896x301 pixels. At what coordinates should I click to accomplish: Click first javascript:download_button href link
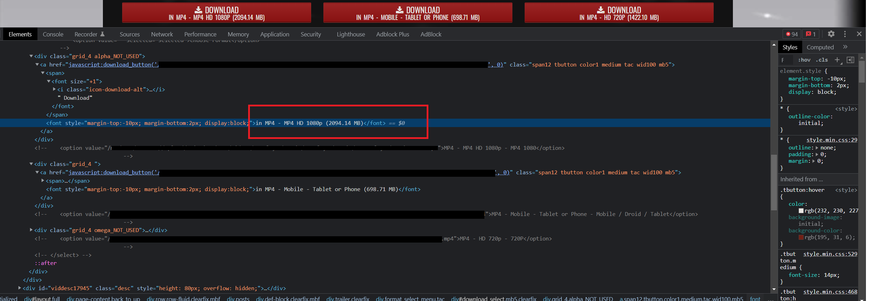pos(113,64)
